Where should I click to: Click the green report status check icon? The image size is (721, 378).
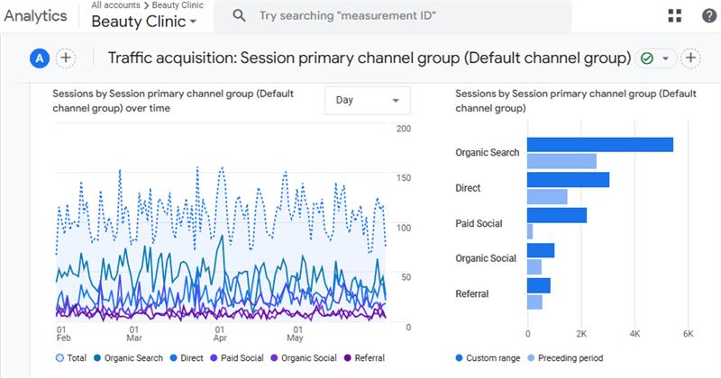click(646, 58)
